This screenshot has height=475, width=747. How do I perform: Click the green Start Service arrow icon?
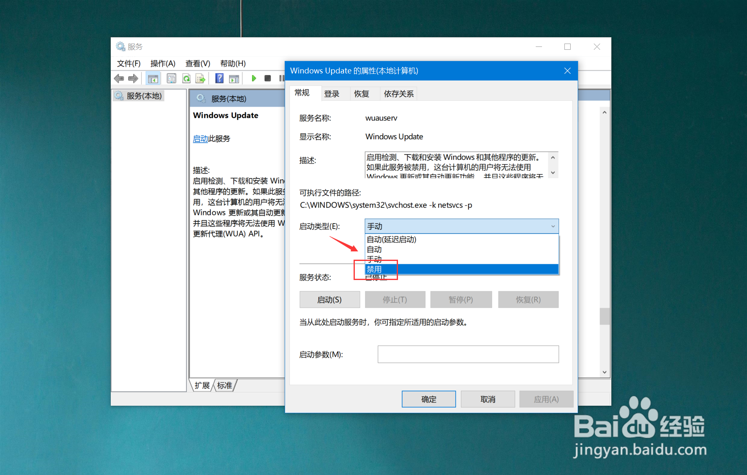pyautogui.click(x=254, y=78)
